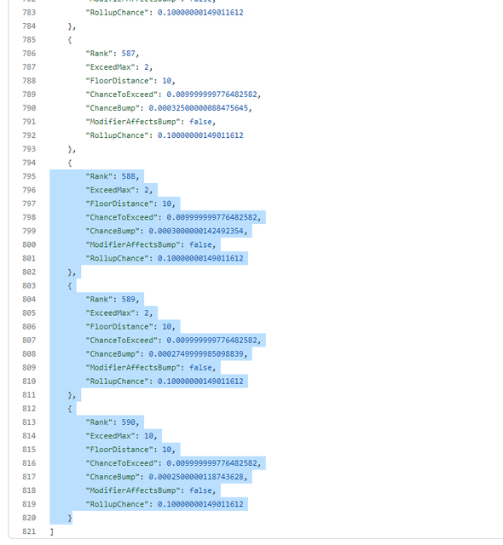Click "RollupChance" on line 783
Screen dimensions: 503x545
(x=117, y=13)
